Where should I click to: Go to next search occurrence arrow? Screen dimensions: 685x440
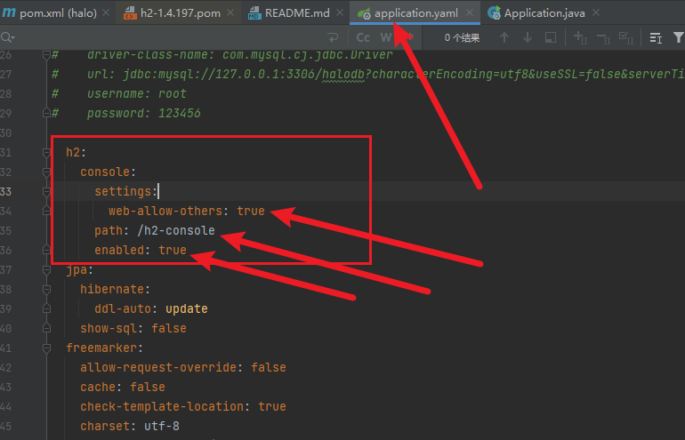(x=528, y=37)
